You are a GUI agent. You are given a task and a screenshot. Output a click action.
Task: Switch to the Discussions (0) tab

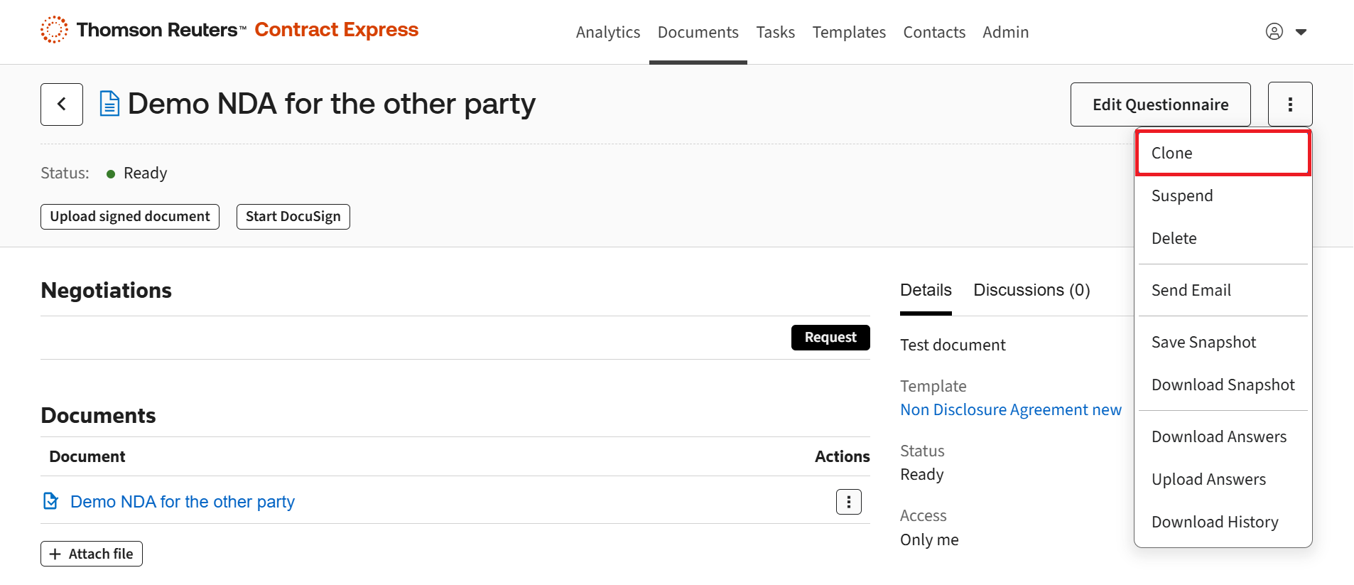pos(1031,290)
